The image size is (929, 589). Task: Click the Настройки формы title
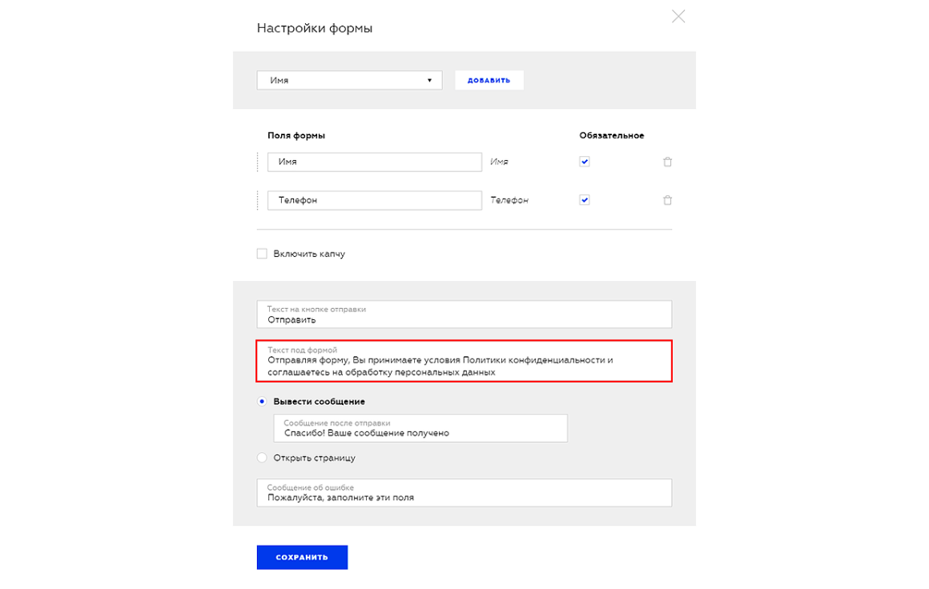315,28
